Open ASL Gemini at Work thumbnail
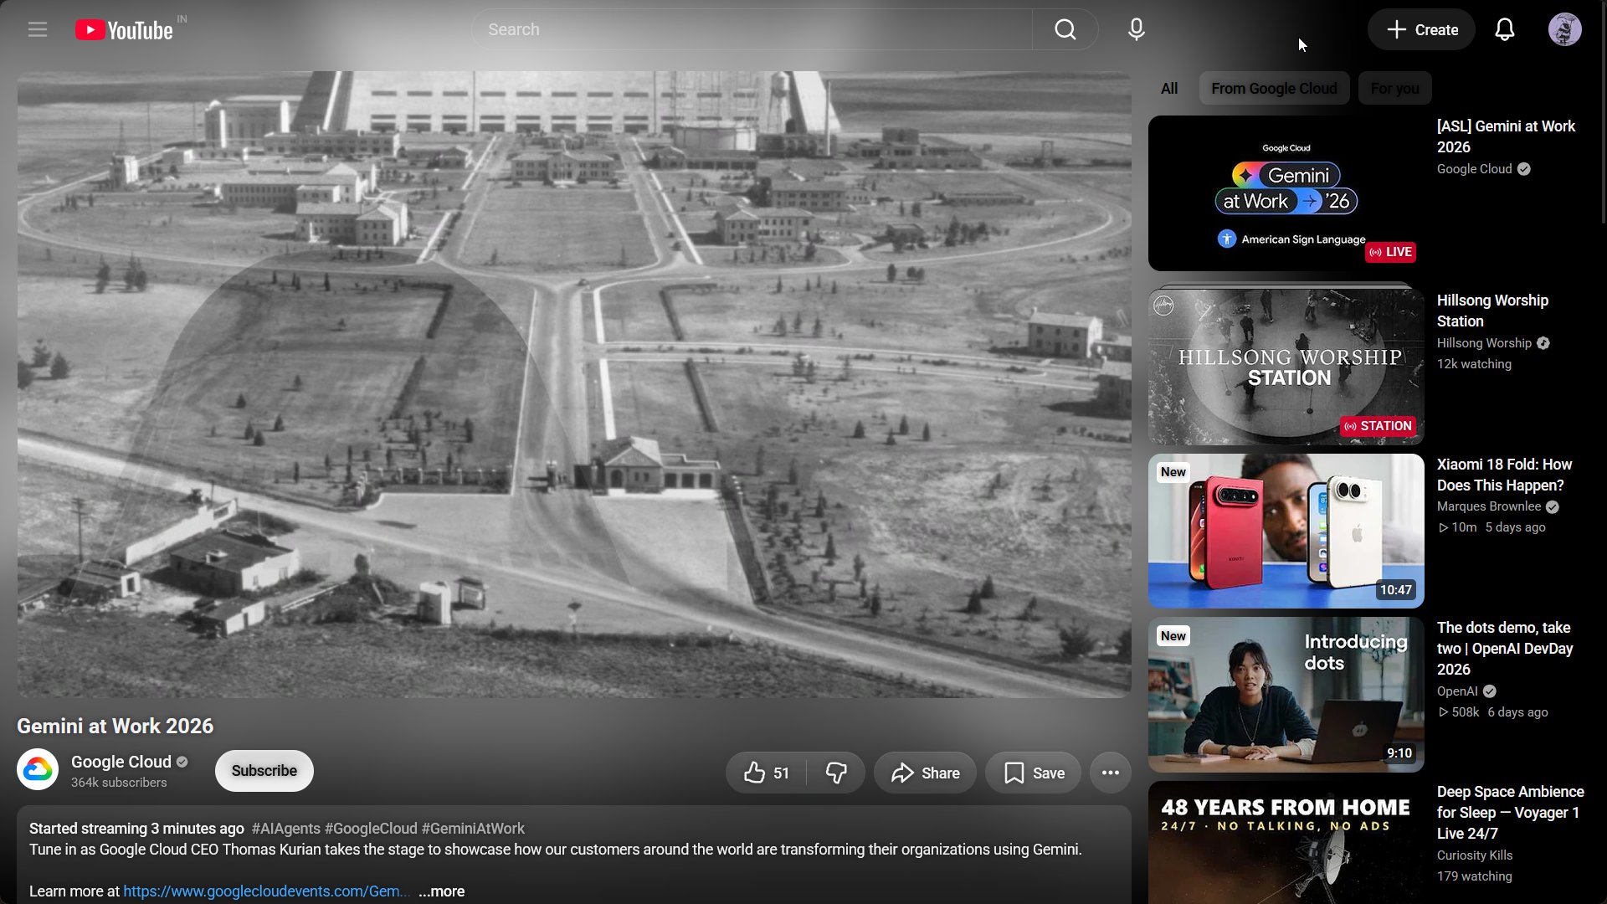Screen dimensions: 1607x904 (x=1286, y=193)
